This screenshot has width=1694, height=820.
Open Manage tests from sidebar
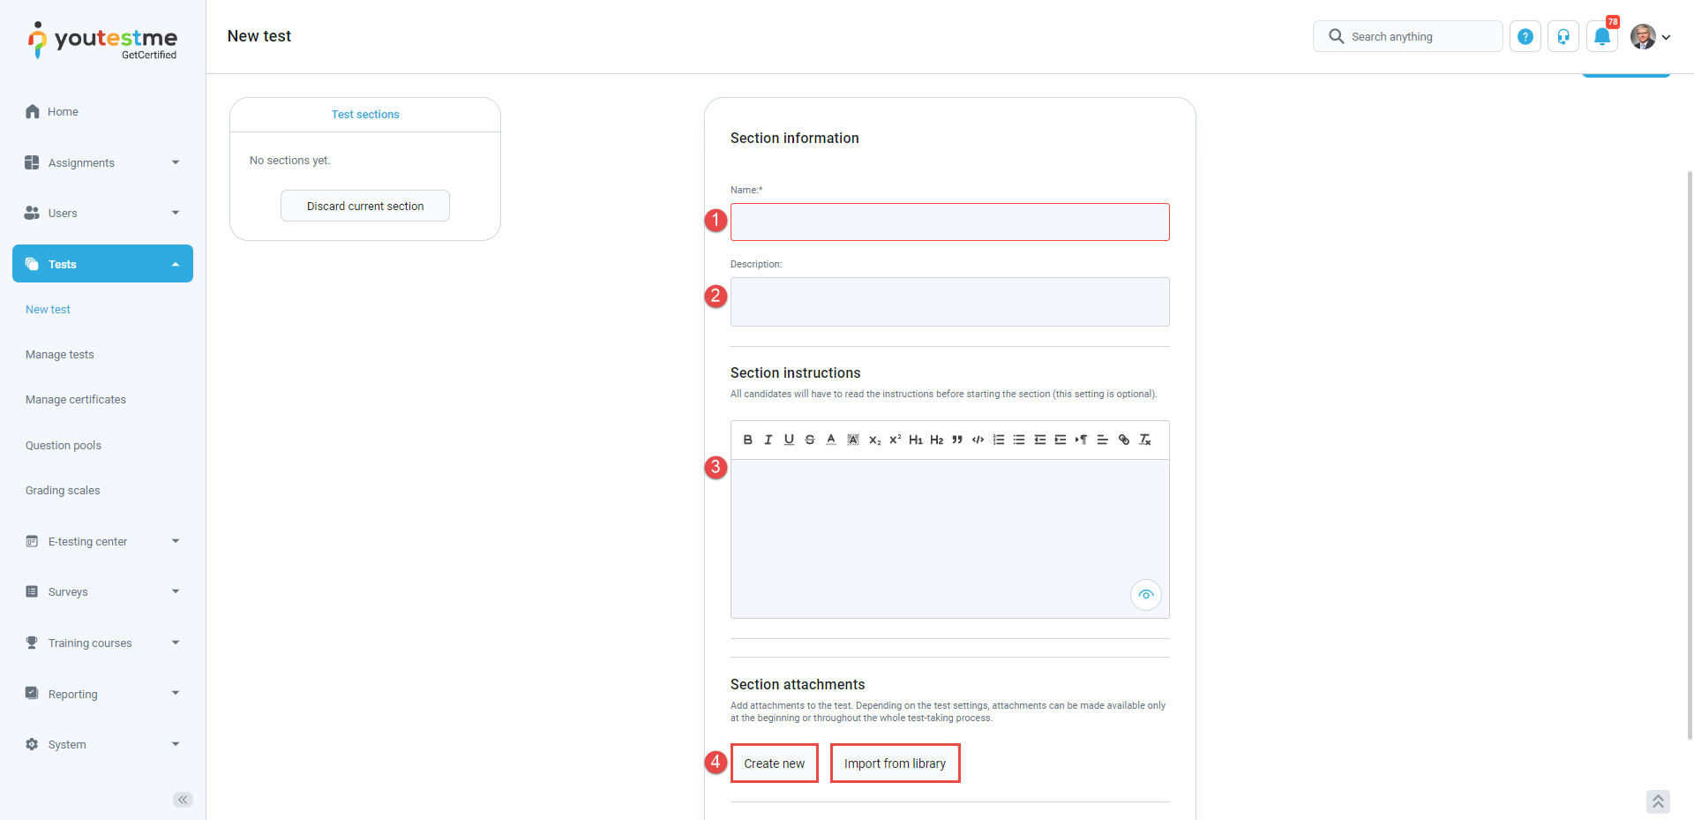pyautogui.click(x=60, y=355)
